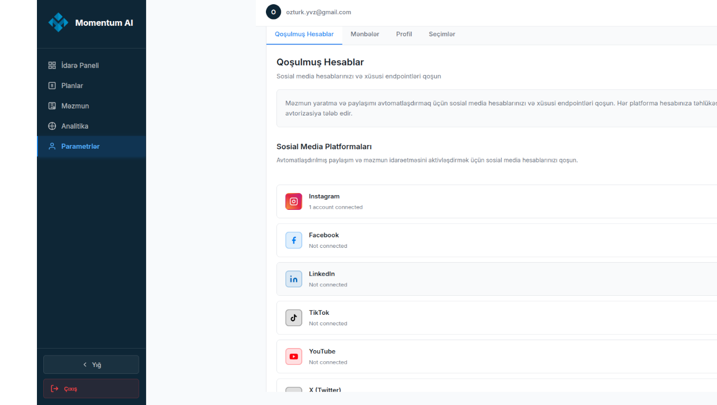Image resolution: width=717 pixels, height=405 pixels.
Task: Collapse the sidebar with Yığ button
Action: tap(91, 364)
